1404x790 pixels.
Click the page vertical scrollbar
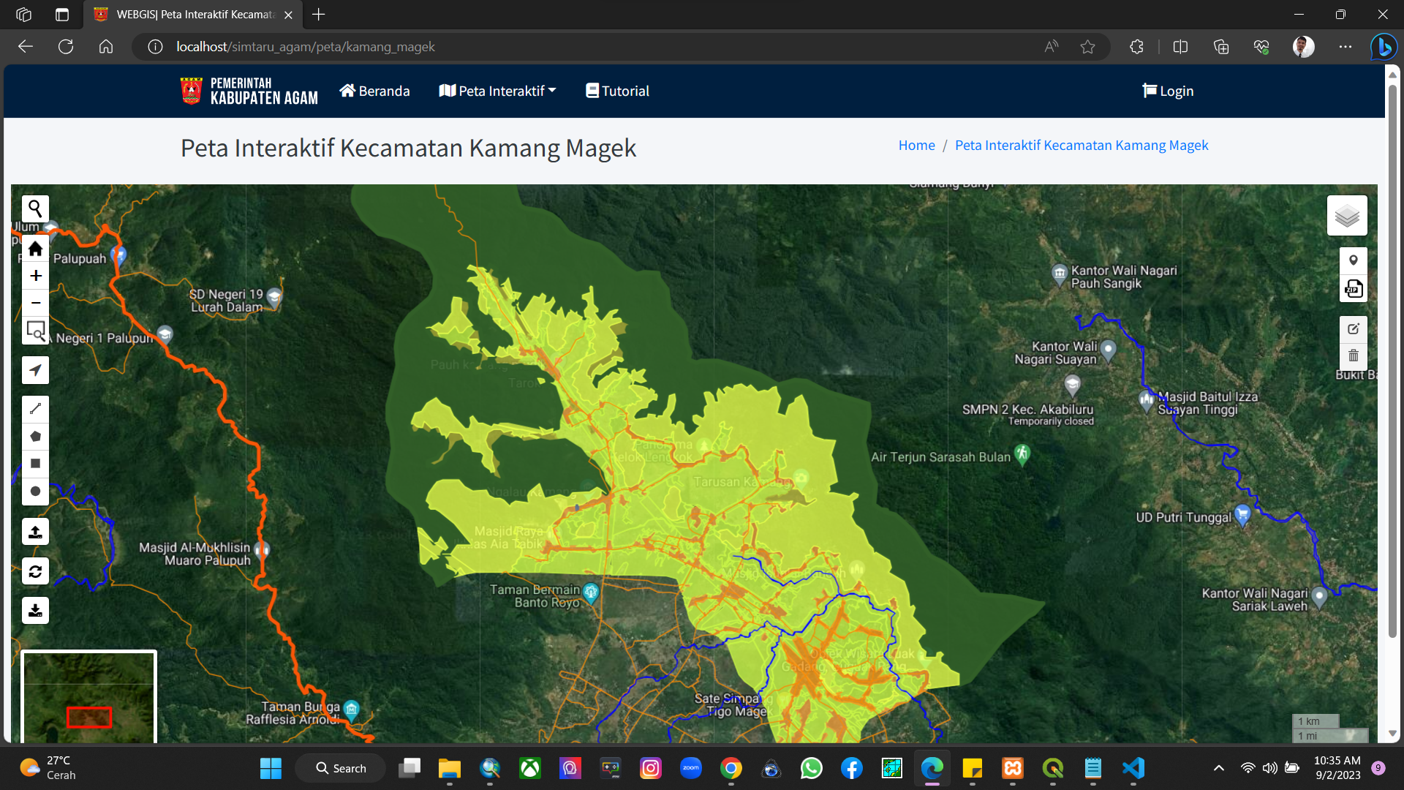(x=1392, y=362)
